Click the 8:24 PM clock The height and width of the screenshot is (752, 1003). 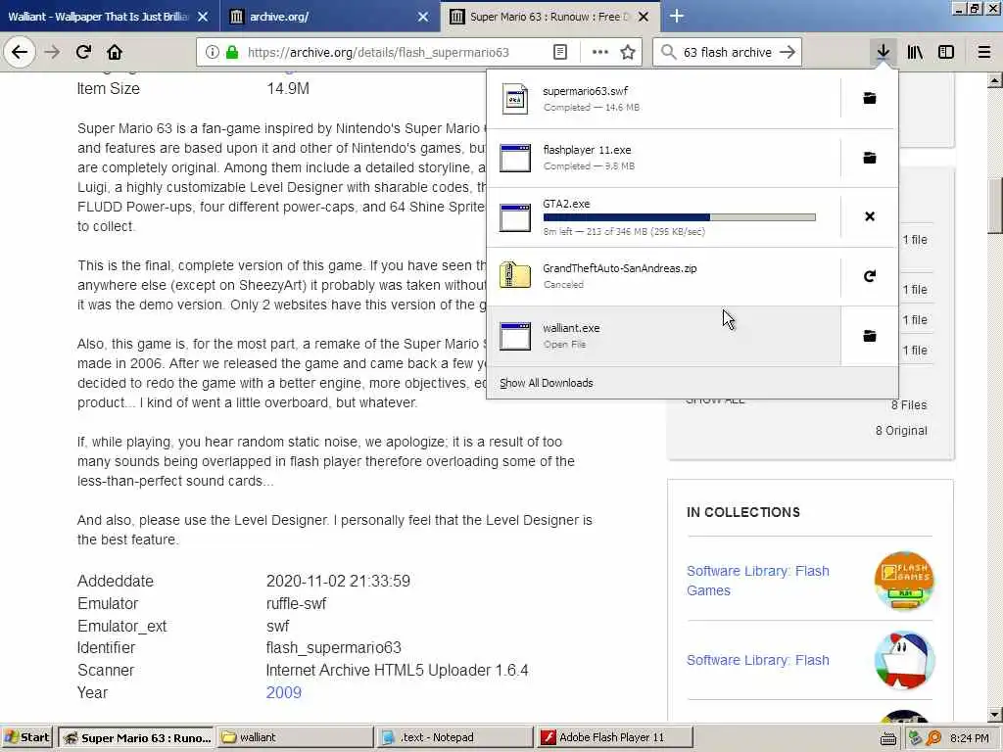970,738
